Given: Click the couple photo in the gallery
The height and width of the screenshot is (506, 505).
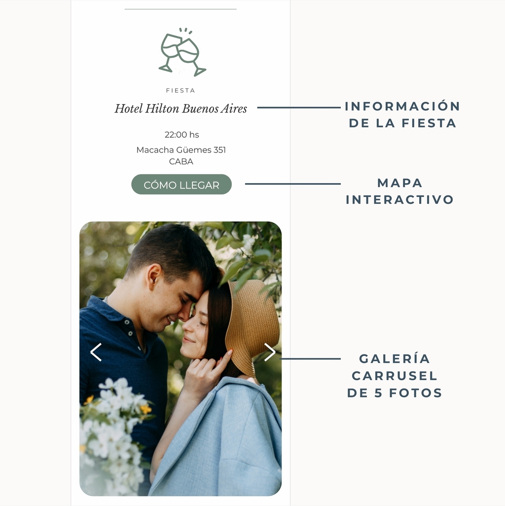Looking at the screenshot, I should 180,358.
